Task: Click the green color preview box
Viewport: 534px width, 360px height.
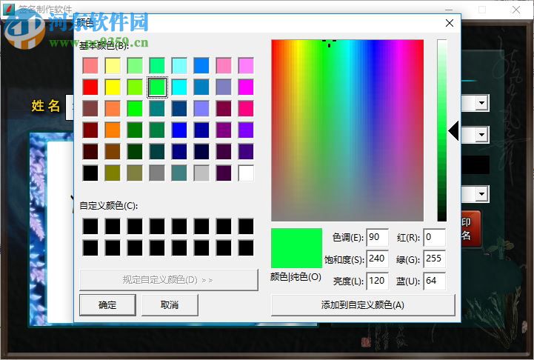Action: tap(297, 248)
